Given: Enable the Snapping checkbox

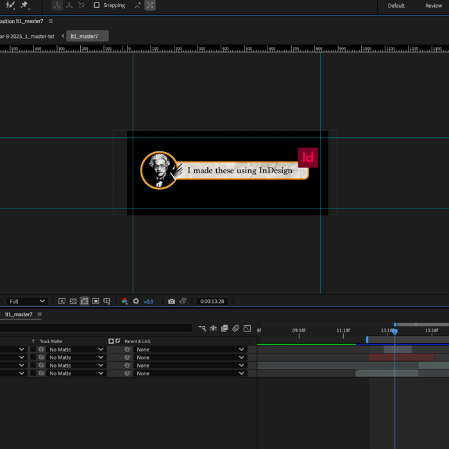Looking at the screenshot, I should coord(97,5).
